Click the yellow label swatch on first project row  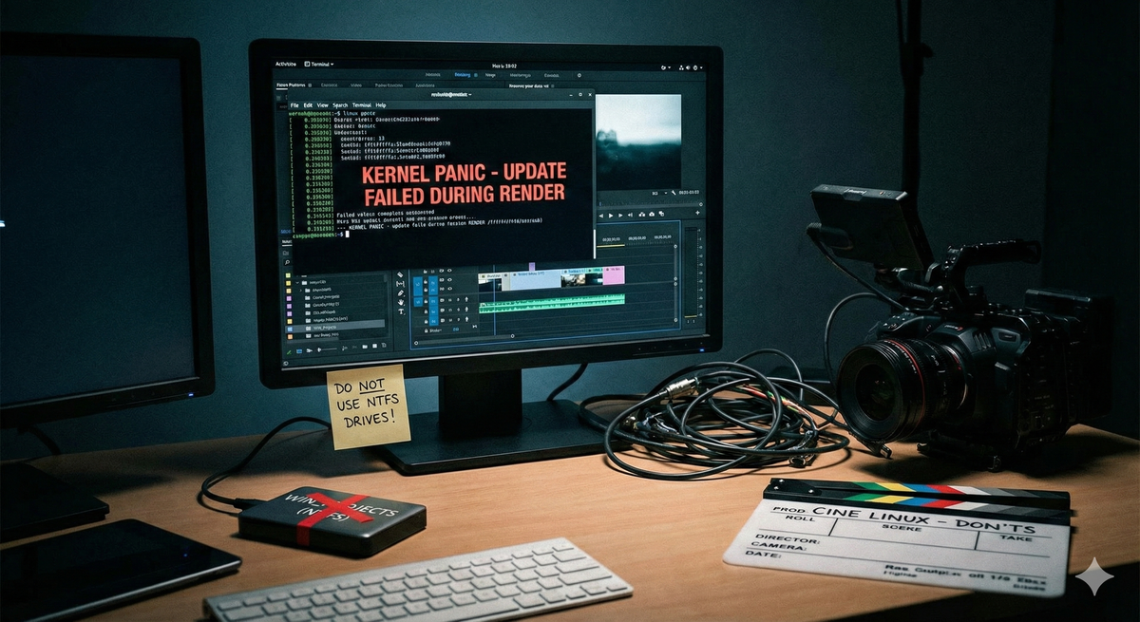(288, 275)
